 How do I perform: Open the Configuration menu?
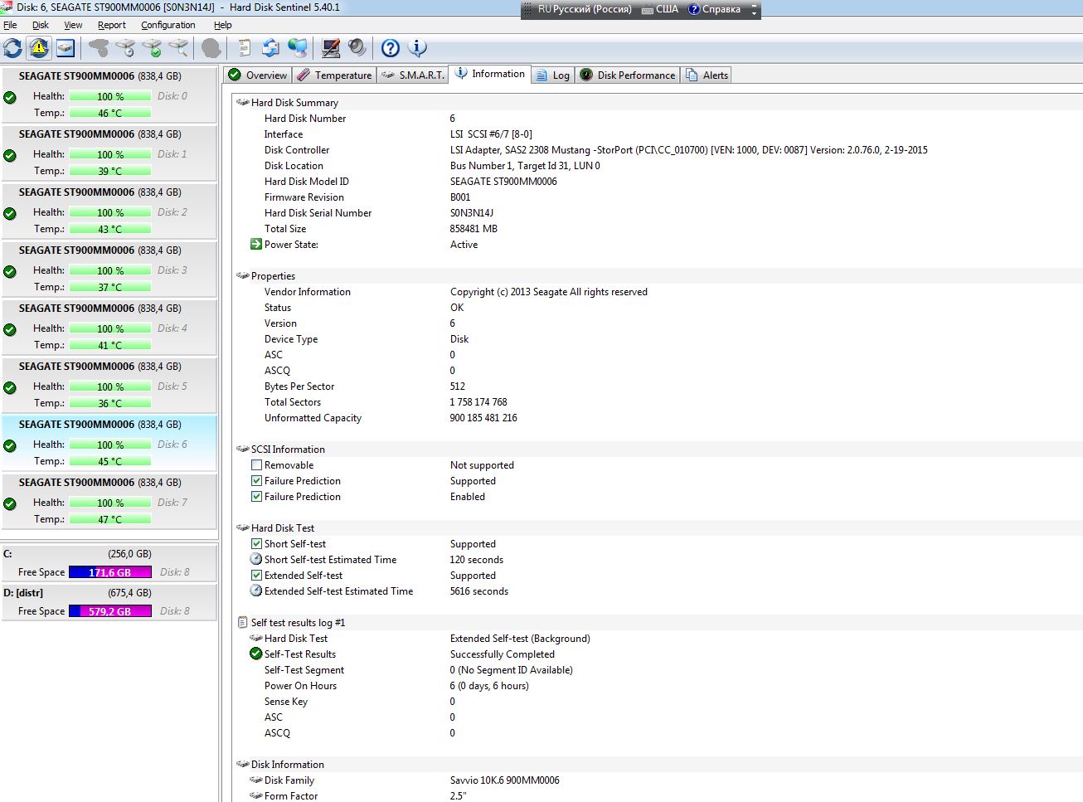(168, 25)
